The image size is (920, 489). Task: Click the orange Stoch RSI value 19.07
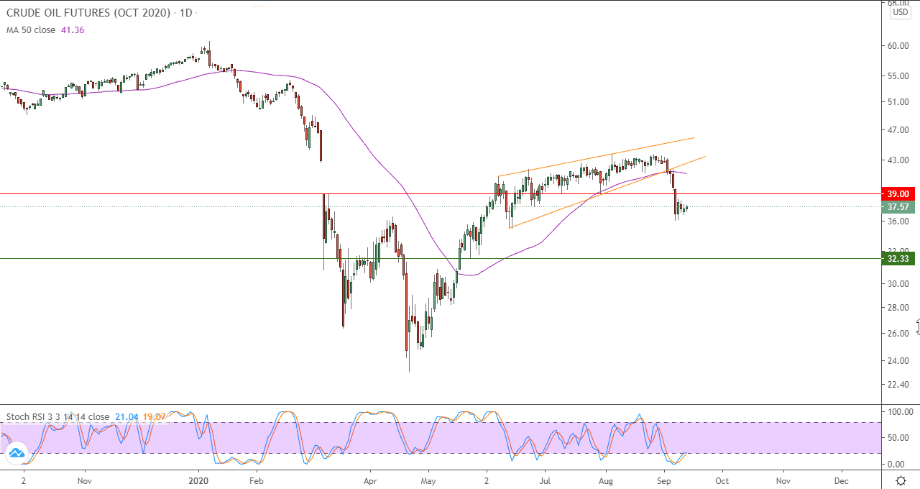(x=155, y=416)
